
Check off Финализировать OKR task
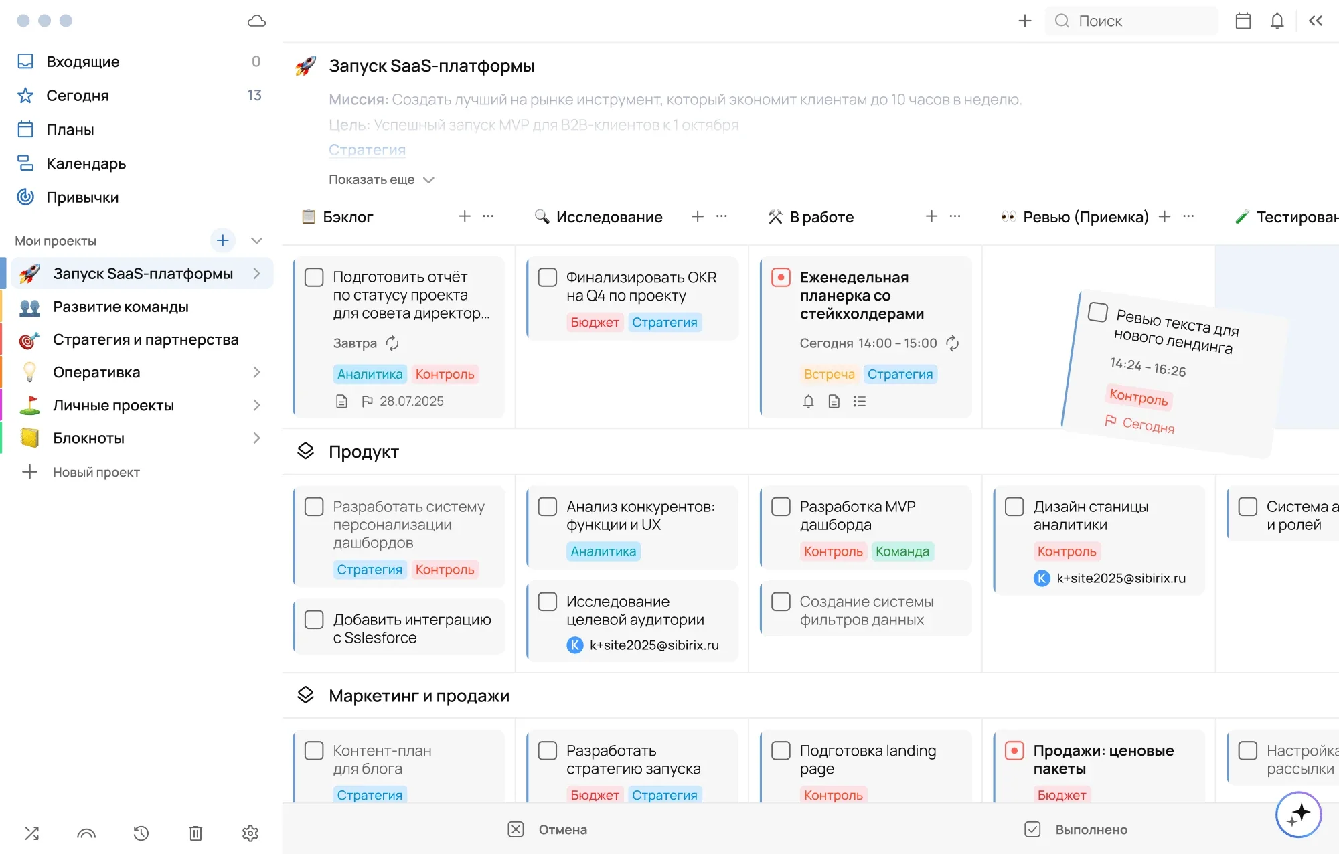(548, 277)
